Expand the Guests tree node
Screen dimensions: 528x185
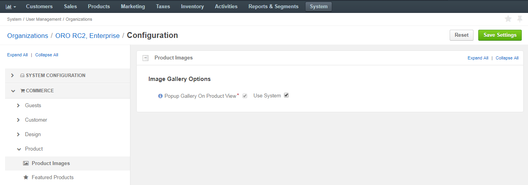(18, 105)
